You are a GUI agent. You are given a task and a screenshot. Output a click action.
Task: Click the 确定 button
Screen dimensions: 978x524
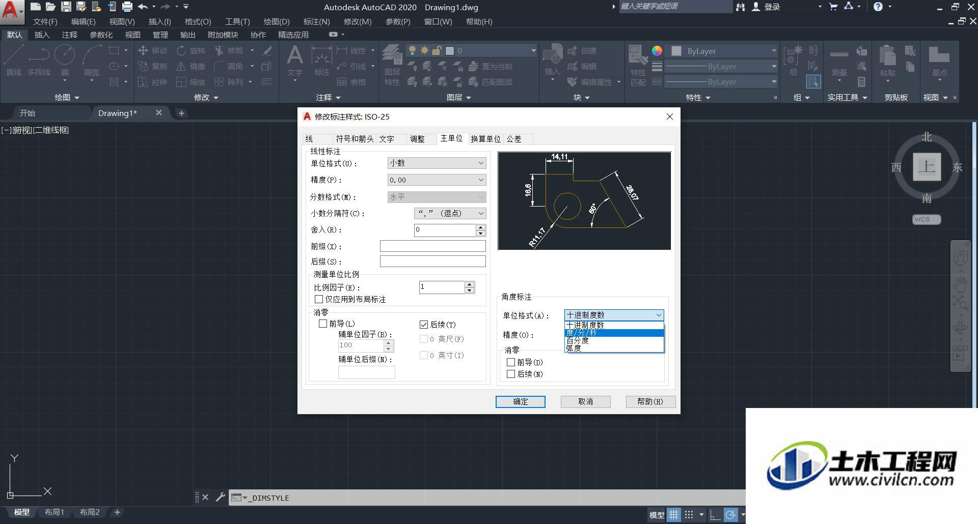pos(520,401)
